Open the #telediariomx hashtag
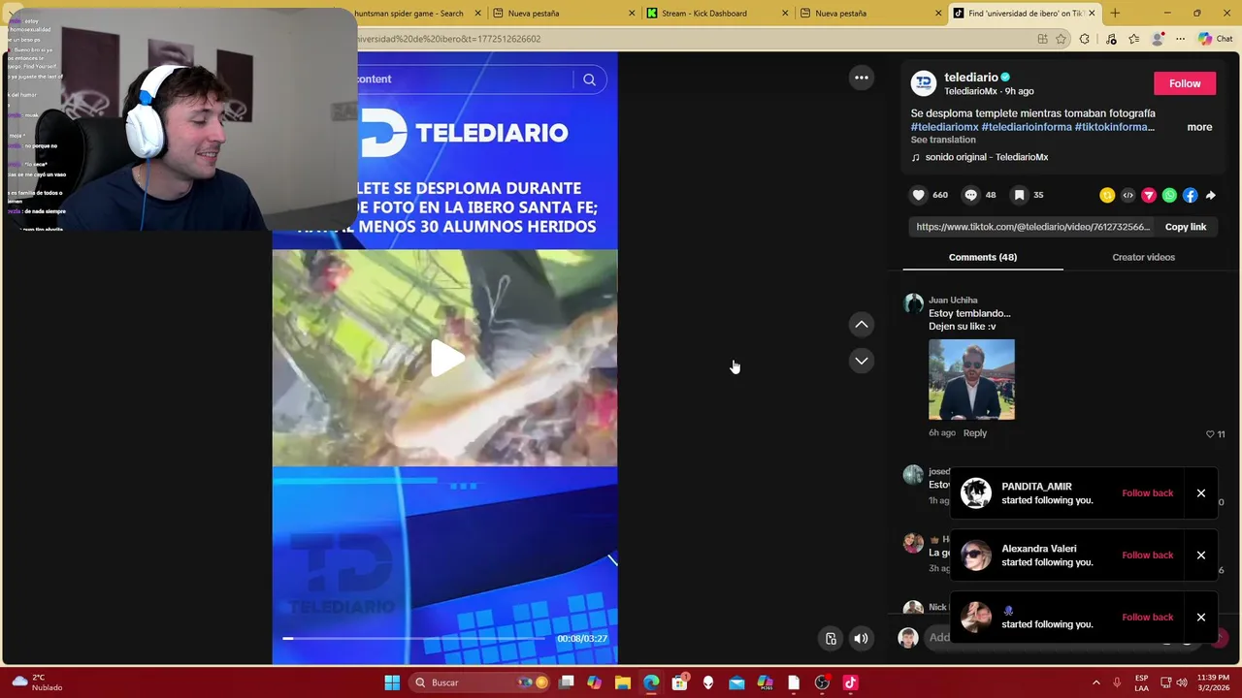 coord(944,127)
